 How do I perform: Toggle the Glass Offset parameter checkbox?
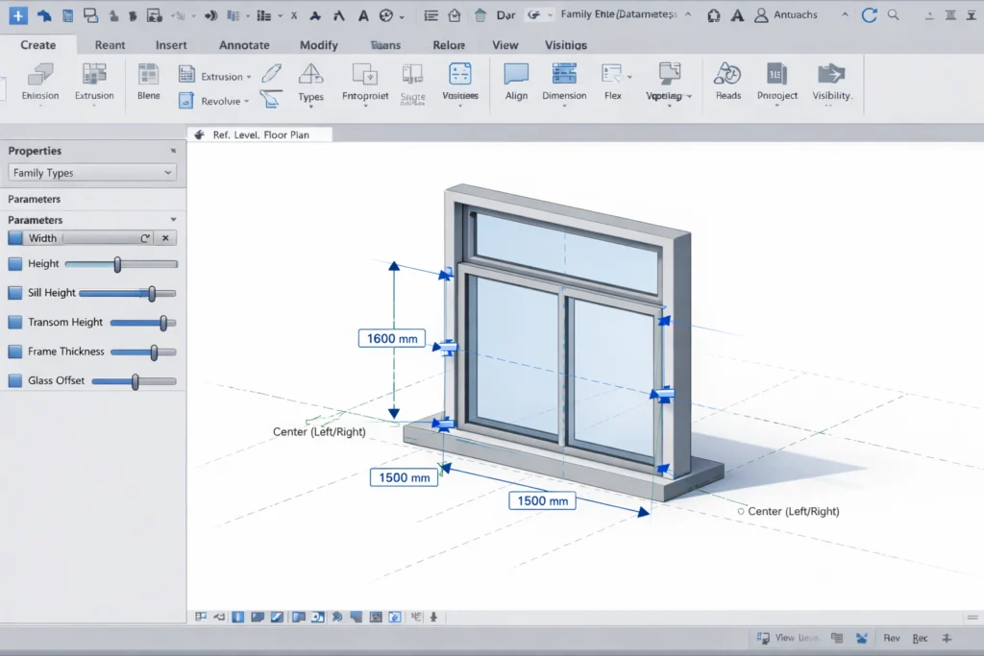point(14,381)
